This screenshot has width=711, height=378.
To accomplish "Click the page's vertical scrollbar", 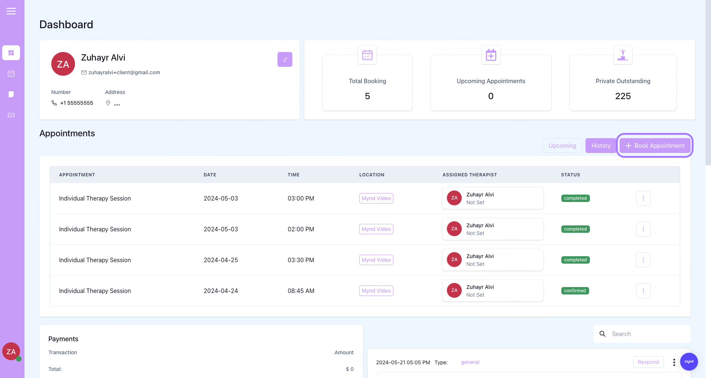I will click(x=708, y=82).
